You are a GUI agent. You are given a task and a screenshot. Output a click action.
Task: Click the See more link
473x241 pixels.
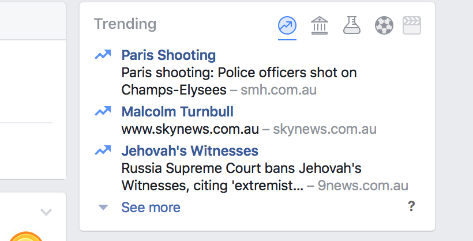point(151,208)
